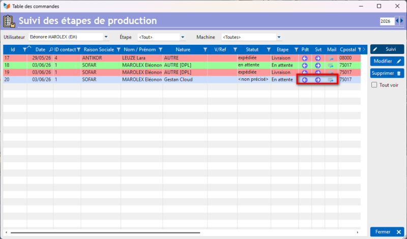Filter the Nature column

[205, 49]
